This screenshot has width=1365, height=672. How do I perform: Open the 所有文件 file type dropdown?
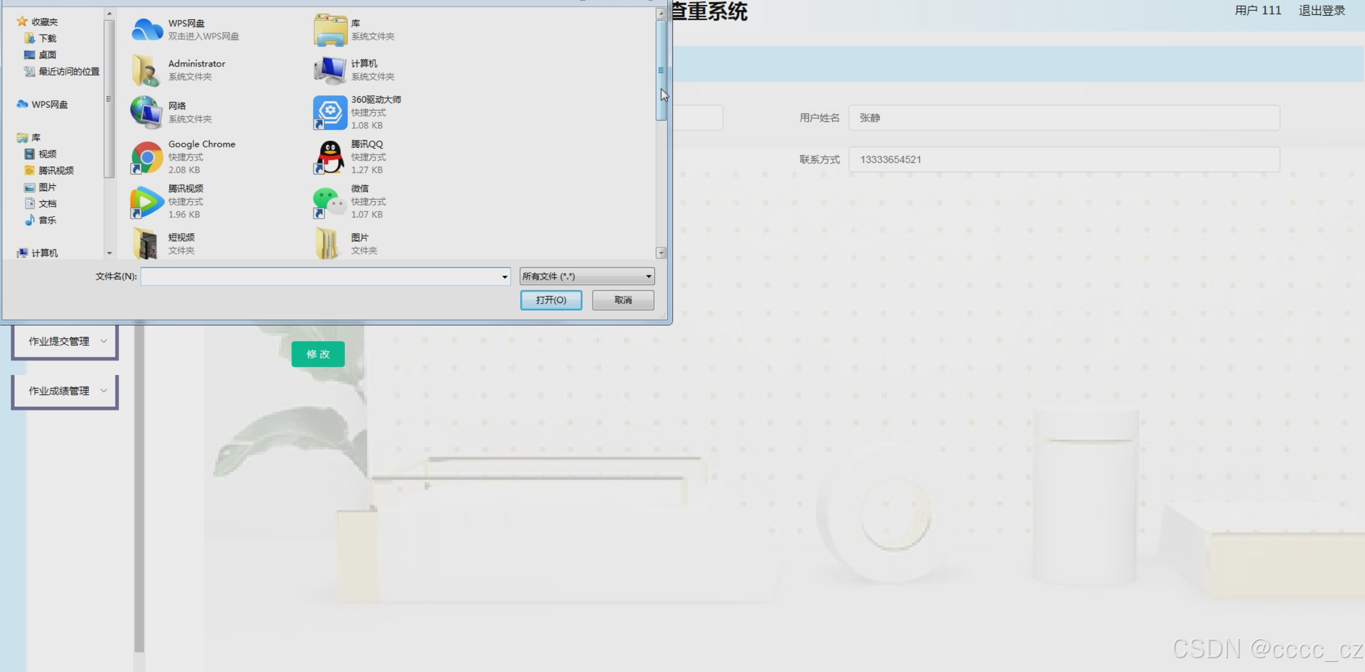pyautogui.click(x=587, y=277)
